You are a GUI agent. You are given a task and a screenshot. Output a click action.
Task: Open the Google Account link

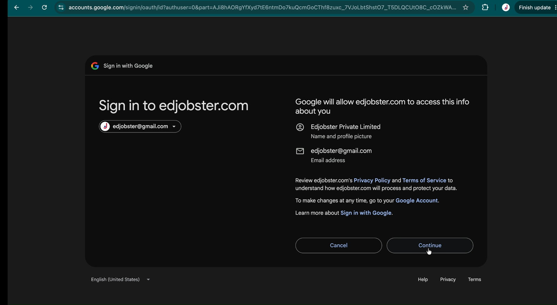coord(416,201)
